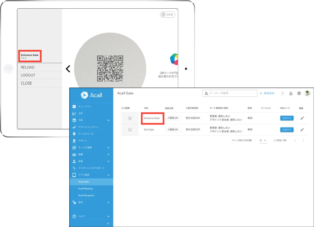This screenshot has height=227, width=314.
Task: Go to the next page of the gate table
Action: tap(304, 141)
